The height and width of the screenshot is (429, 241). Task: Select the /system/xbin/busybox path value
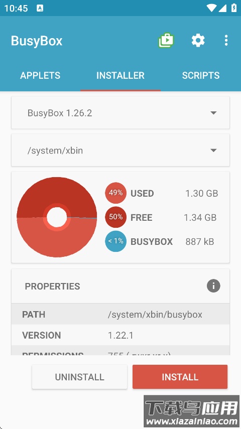click(x=155, y=315)
